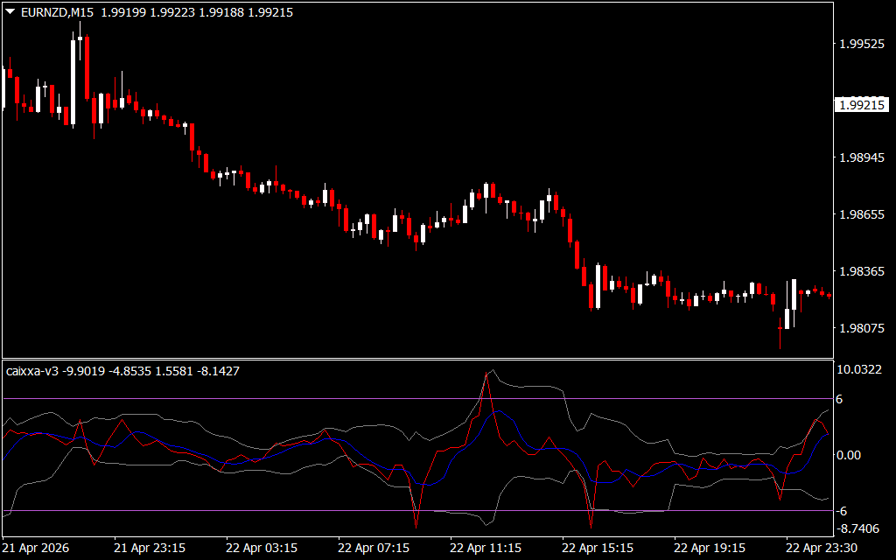Click the 10.0322 indicator scale maximum
Image resolution: width=896 pixels, height=560 pixels.
[859, 370]
